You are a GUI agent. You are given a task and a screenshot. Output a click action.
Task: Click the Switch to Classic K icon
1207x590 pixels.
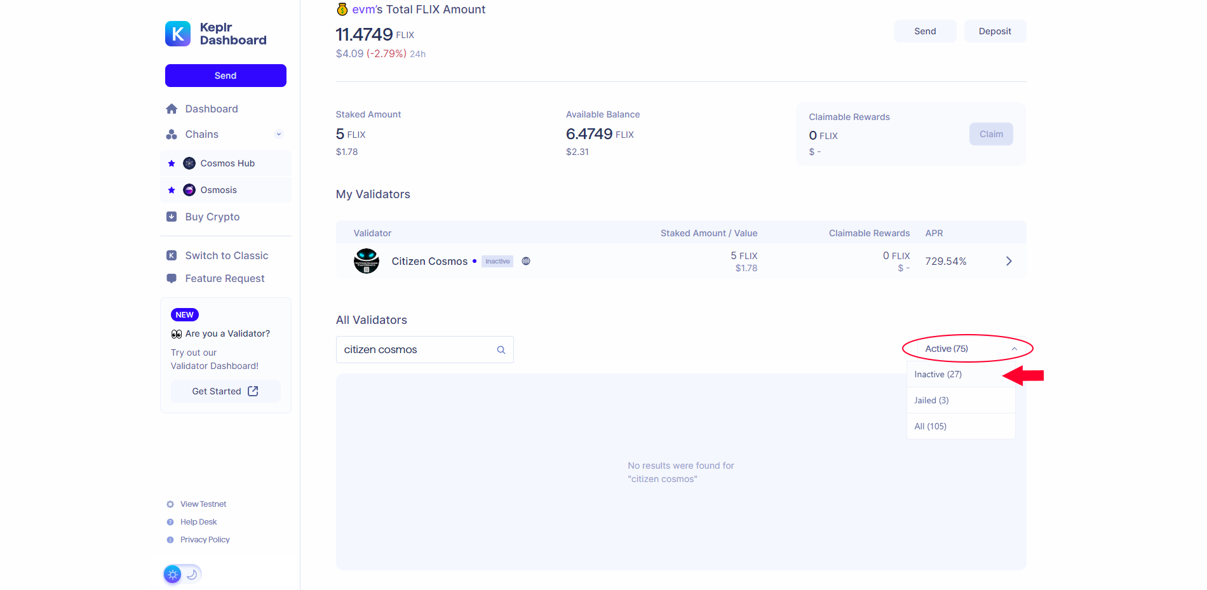pyautogui.click(x=172, y=255)
